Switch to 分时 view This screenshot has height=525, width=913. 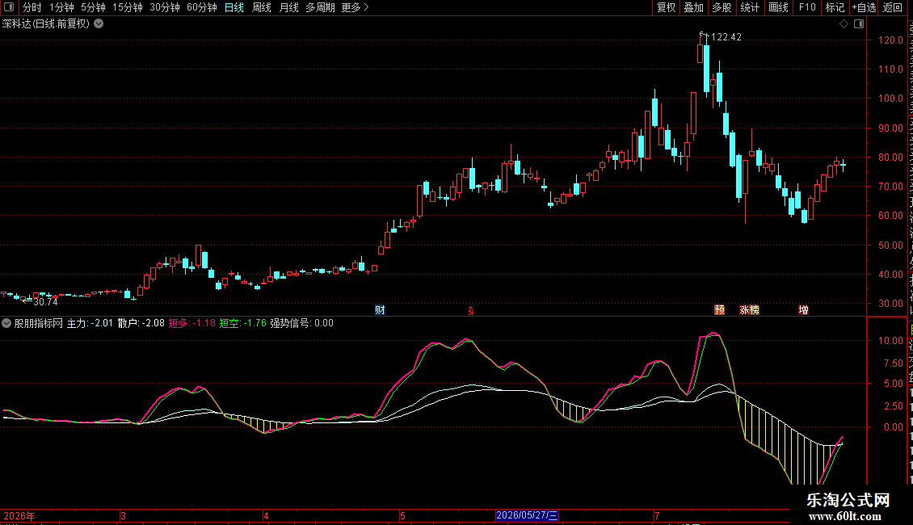[32, 7]
